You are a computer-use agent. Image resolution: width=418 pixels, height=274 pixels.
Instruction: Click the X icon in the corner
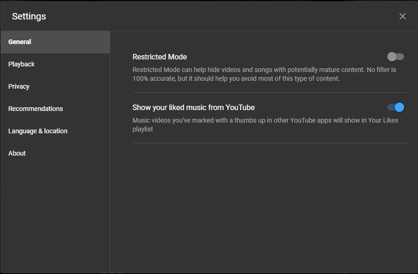click(x=403, y=16)
